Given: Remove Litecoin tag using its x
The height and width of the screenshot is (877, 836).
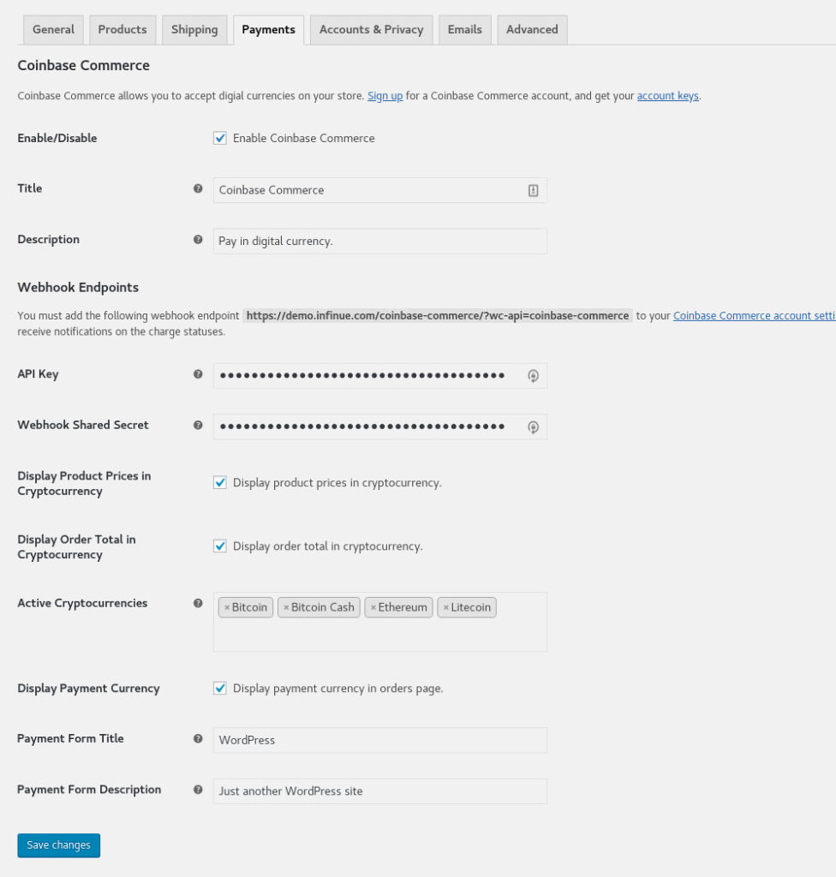Looking at the screenshot, I should (446, 608).
